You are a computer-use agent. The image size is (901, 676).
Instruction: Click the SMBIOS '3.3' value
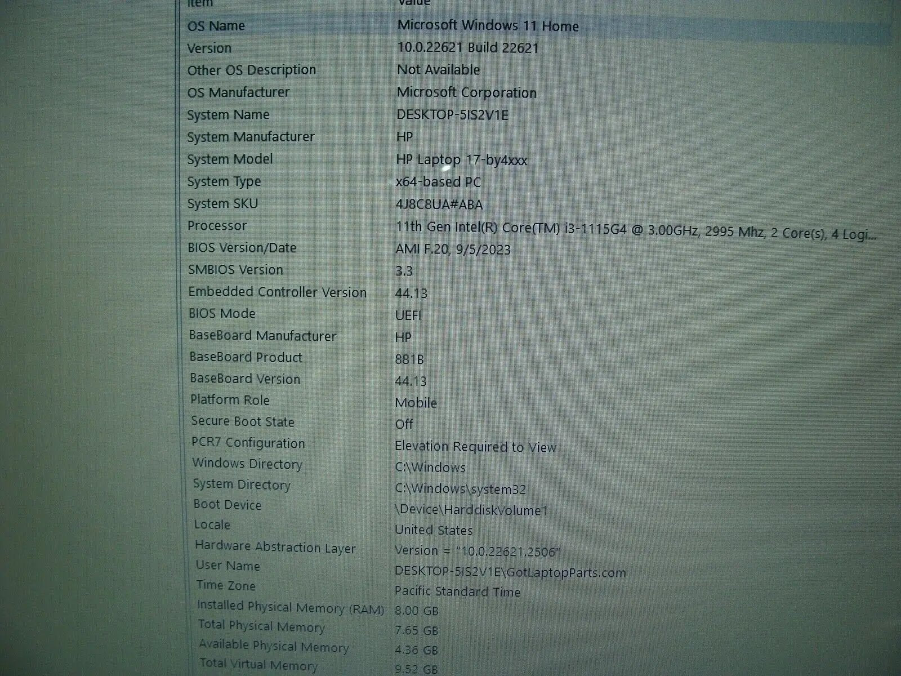coord(404,271)
